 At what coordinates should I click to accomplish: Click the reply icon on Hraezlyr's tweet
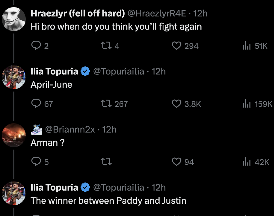click(36, 46)
